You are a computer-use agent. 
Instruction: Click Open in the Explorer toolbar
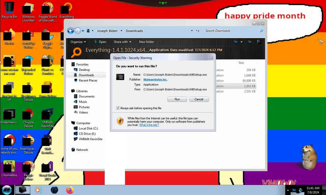[100, 42]
